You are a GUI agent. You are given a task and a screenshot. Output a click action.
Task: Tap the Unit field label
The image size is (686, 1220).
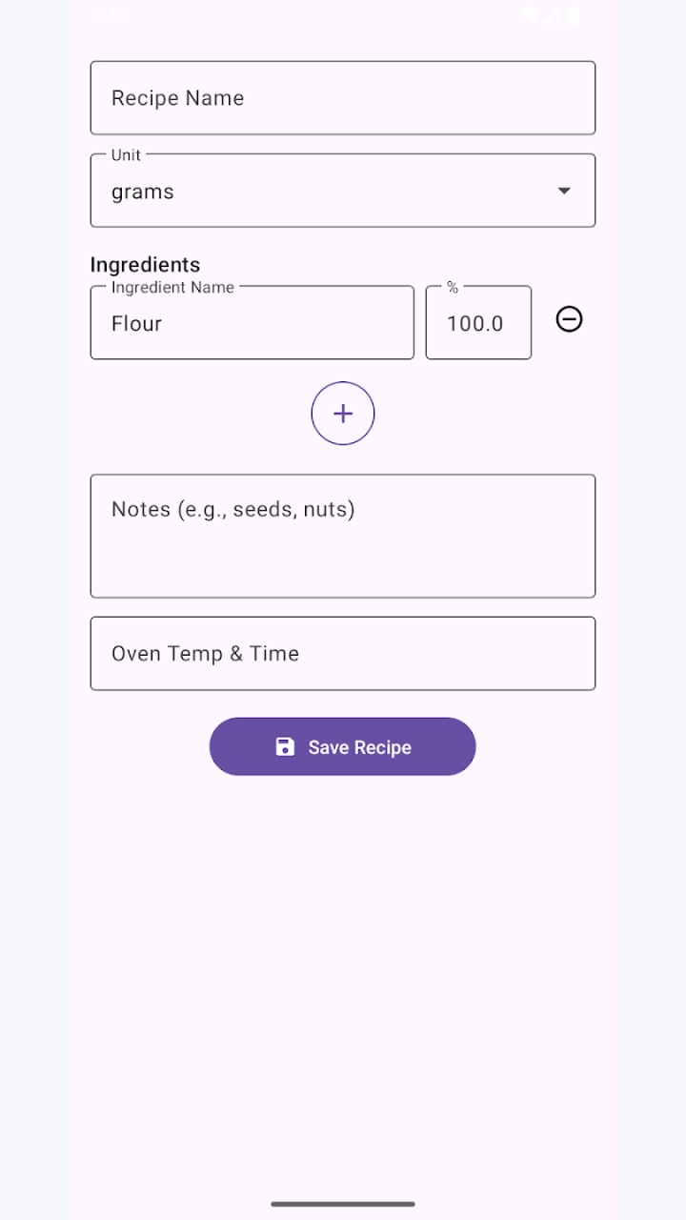[x=126, y=154]
